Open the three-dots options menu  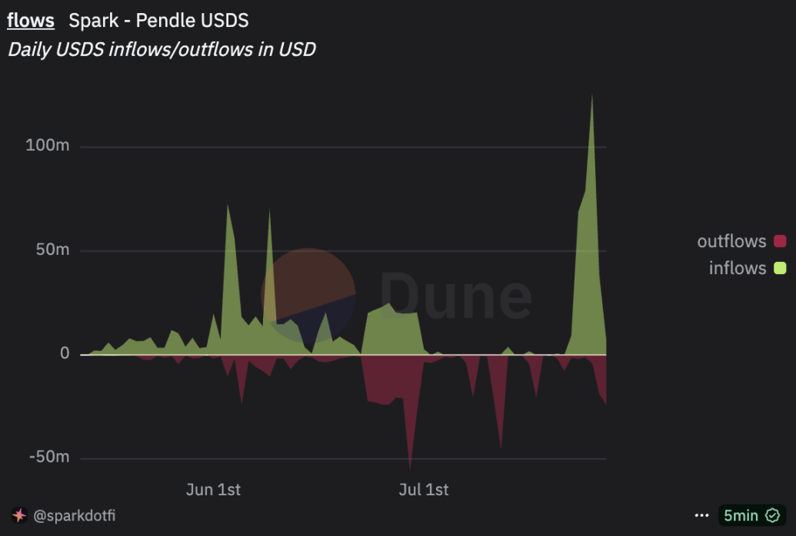(701, 516)
